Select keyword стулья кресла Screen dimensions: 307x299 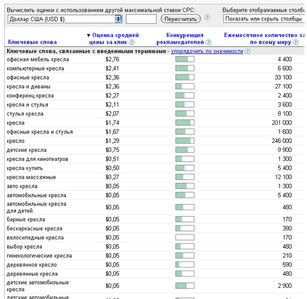[25, 114]
